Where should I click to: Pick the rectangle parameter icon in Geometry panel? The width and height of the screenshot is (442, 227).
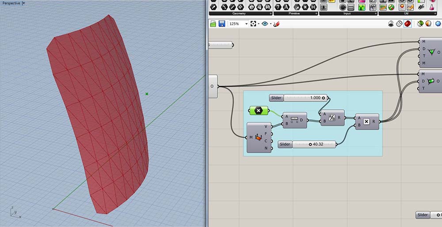[240, 7]
